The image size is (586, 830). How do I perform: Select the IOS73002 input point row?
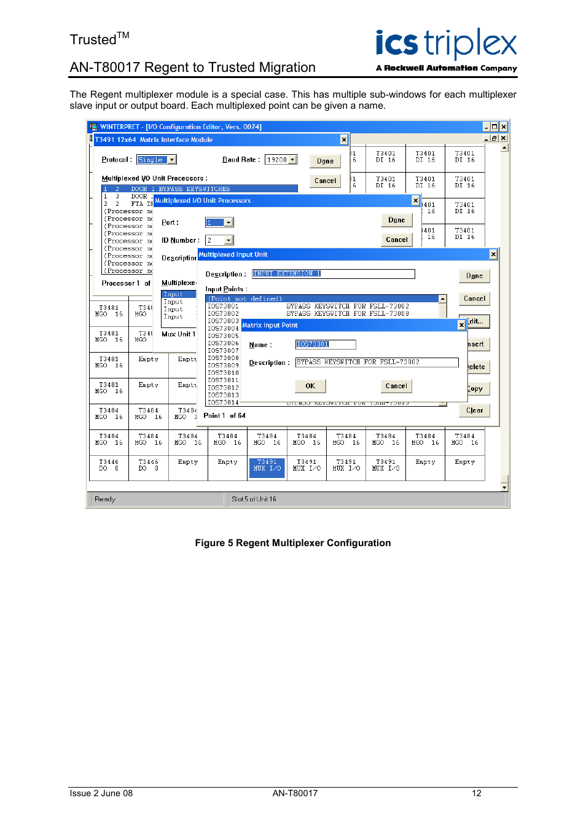click(322, 313)
